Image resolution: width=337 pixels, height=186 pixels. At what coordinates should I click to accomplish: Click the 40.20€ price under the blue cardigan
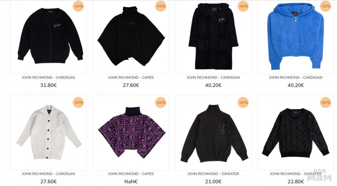296,85
